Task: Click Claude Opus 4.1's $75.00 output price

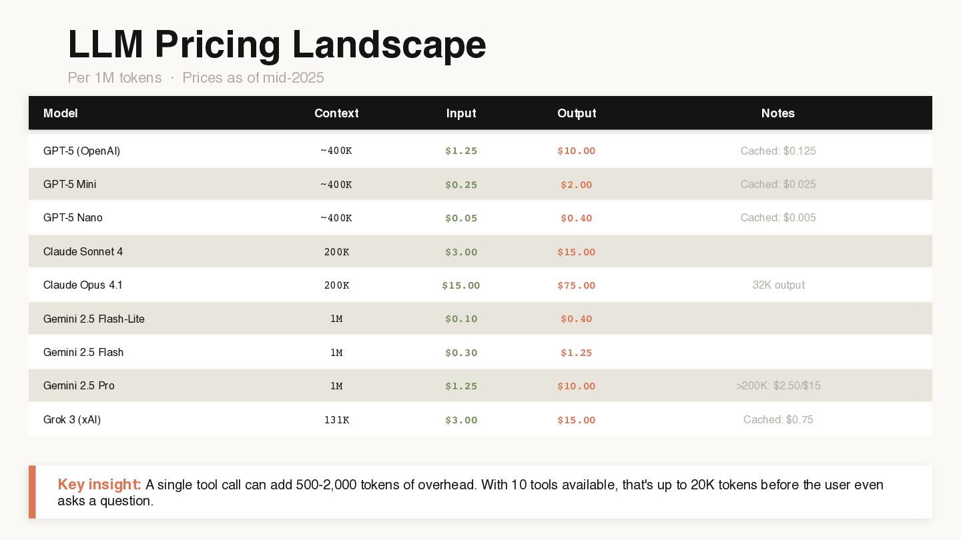Action: coord(577,285)
